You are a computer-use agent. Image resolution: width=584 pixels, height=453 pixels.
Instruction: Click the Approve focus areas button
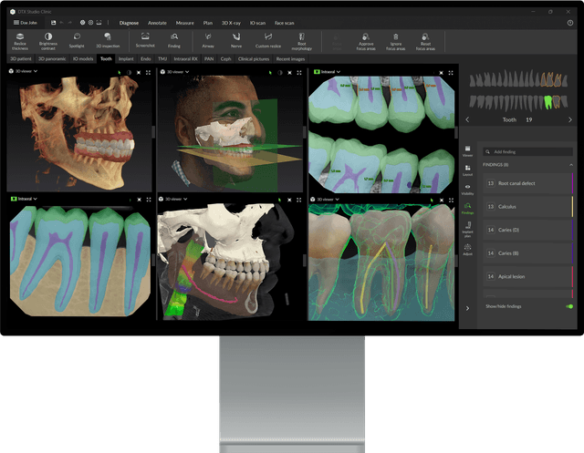[x=366, y=41]
